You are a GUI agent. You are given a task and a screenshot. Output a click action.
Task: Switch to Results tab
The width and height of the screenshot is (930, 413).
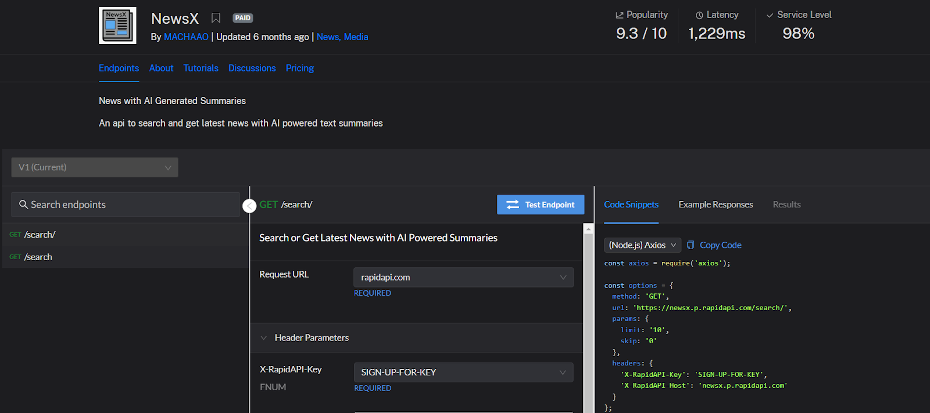[x=787, y=204]
